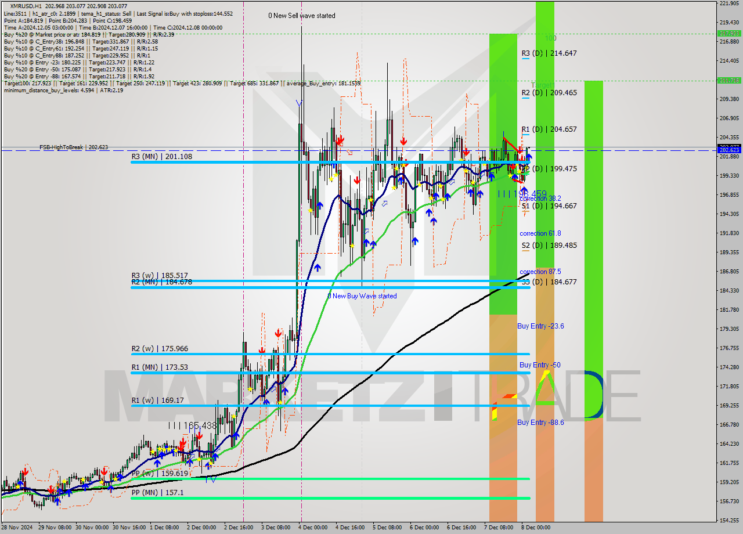Select the FSB-HighToBreak | 202.623 label

74,147
